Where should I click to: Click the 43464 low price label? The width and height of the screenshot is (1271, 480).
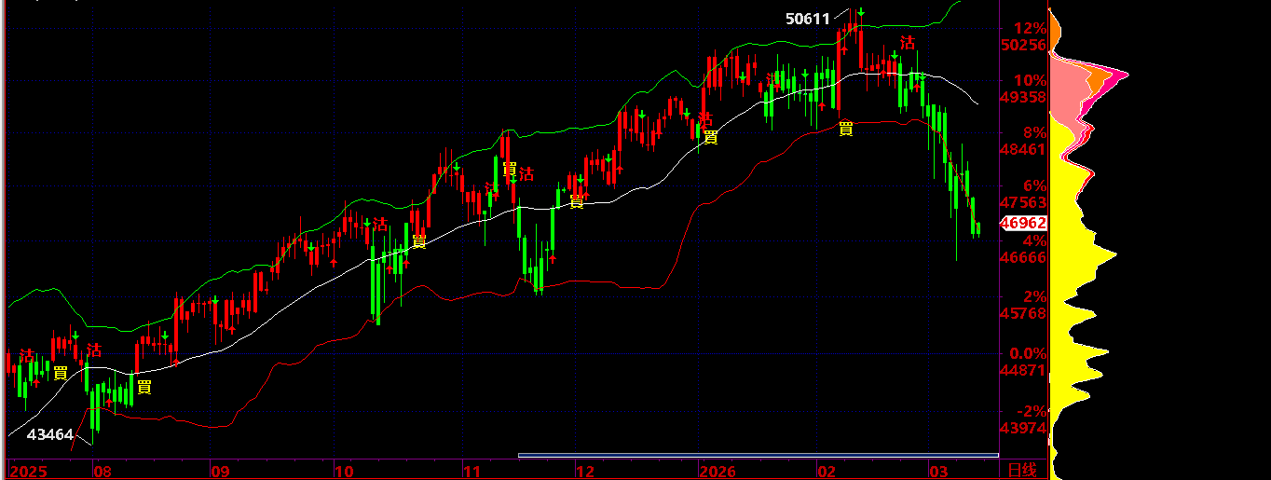(50, 434)
